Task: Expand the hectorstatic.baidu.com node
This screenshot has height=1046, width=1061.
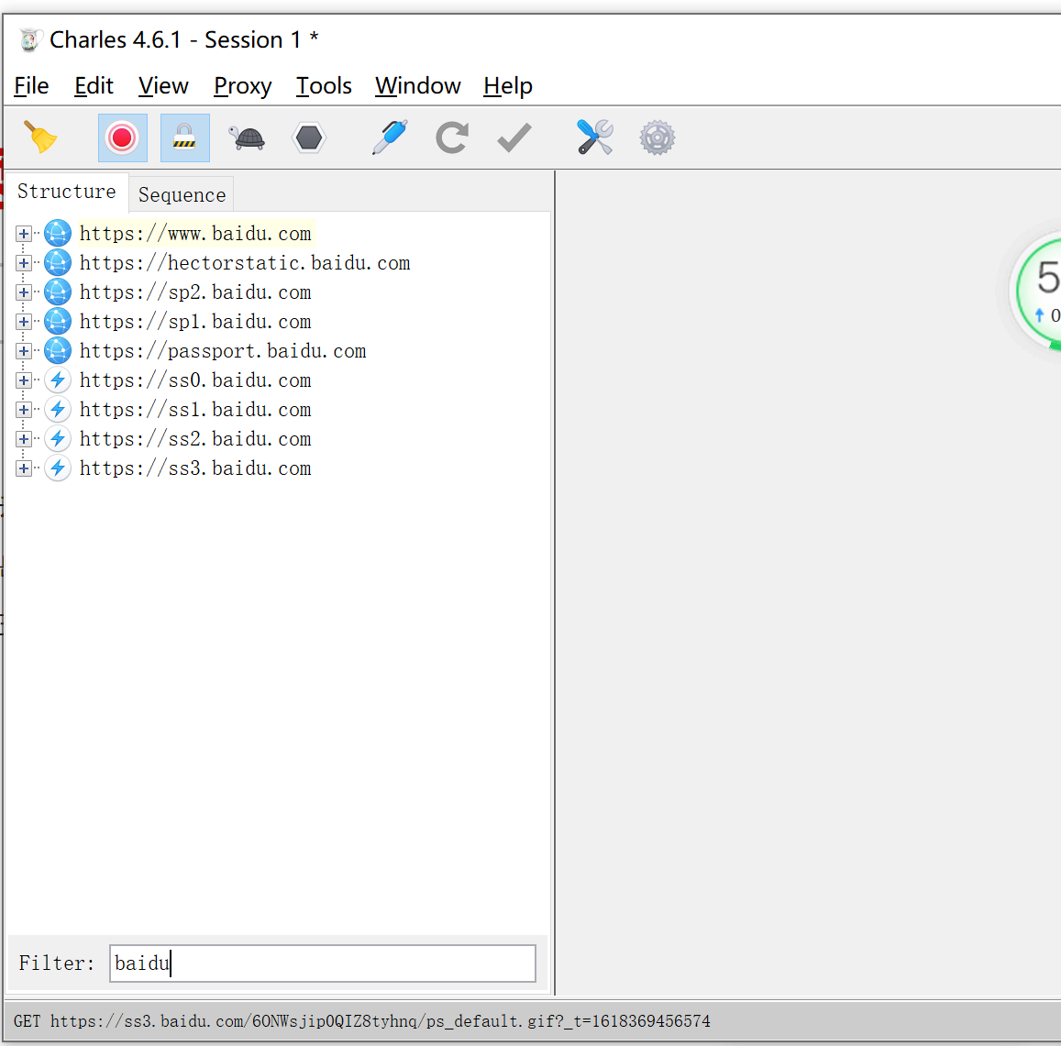Action: pos(24,263)
